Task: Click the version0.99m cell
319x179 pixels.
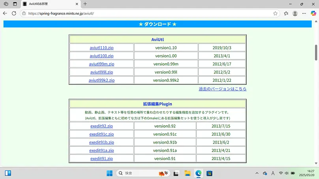Action: (x=166, y=64)
